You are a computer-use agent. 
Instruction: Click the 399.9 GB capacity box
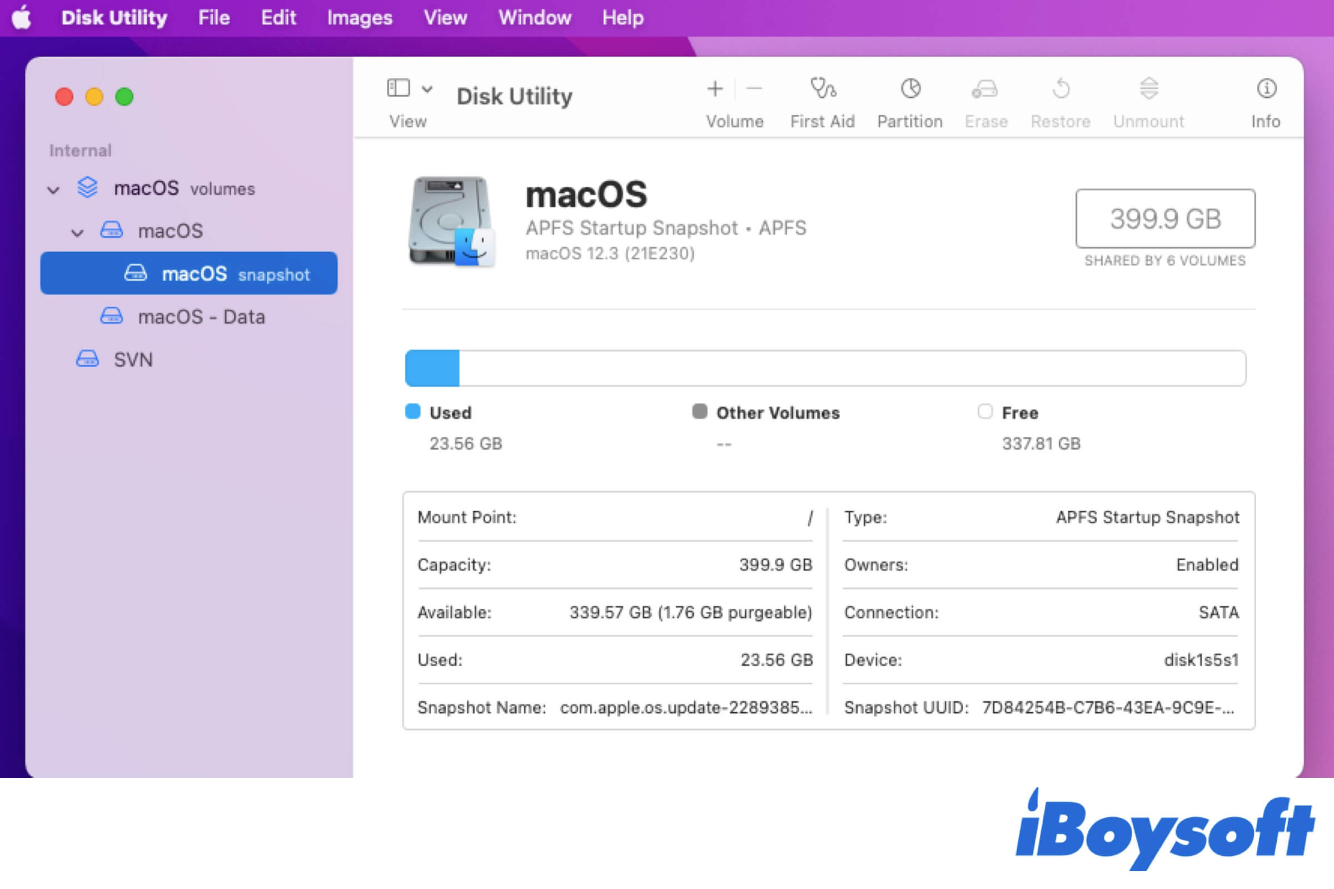click(1165, 219)
